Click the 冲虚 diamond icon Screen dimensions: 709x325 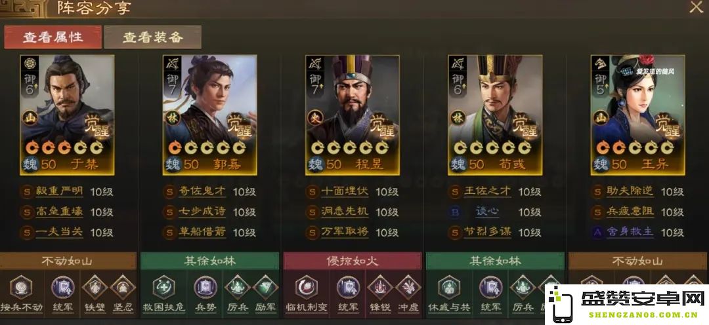408,288
